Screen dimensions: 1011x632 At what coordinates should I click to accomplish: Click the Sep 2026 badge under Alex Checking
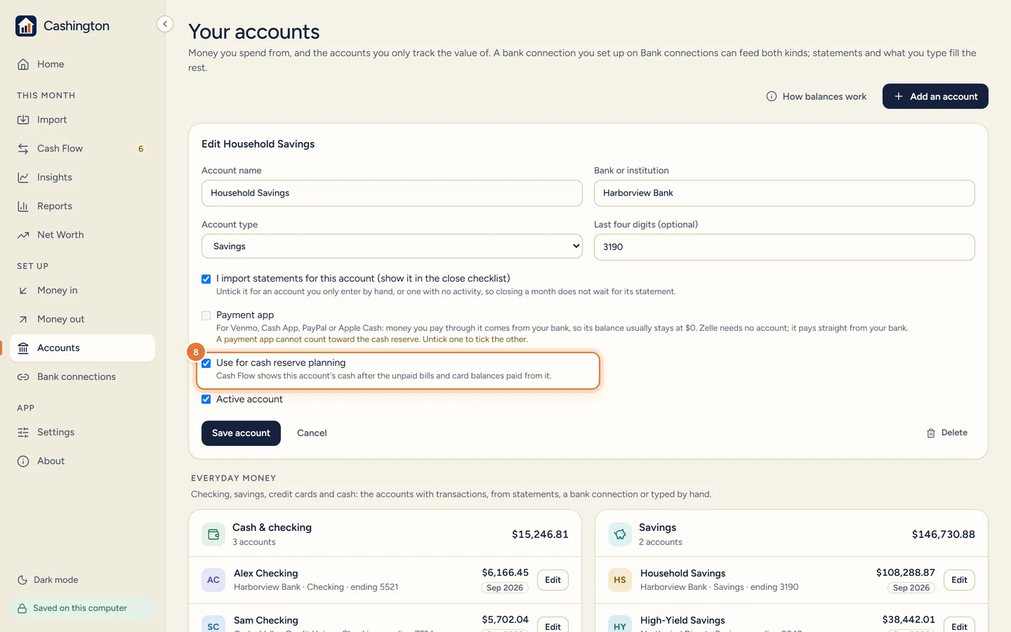click(505, 588)
